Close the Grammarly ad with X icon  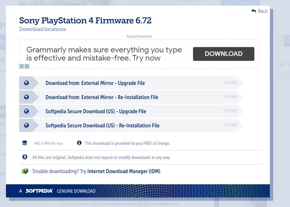pyautogui.click(x=21, y=66)
